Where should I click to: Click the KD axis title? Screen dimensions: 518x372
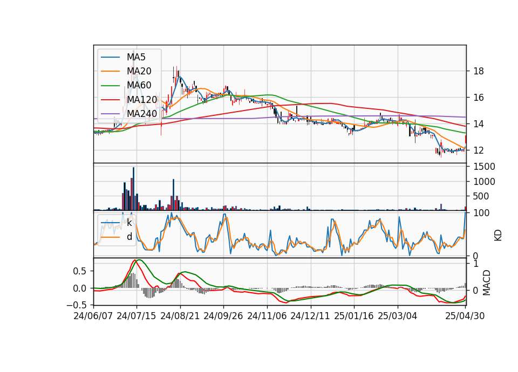coord(498,236)
